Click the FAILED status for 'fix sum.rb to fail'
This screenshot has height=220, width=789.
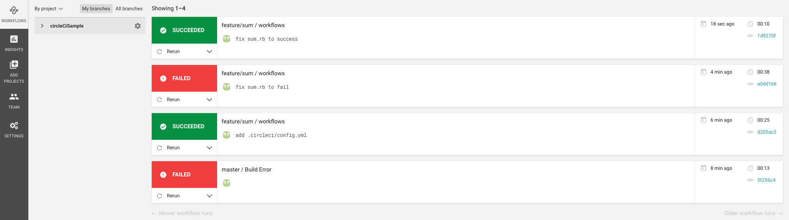pos(184,78)
